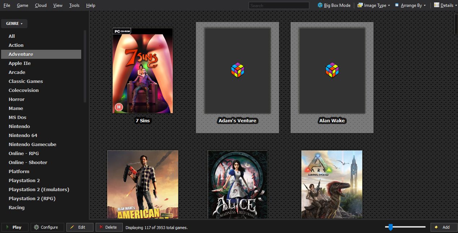Switch to Big Box Mode
Viewport: 458px width, 233px height.
[x=334, y=5]
